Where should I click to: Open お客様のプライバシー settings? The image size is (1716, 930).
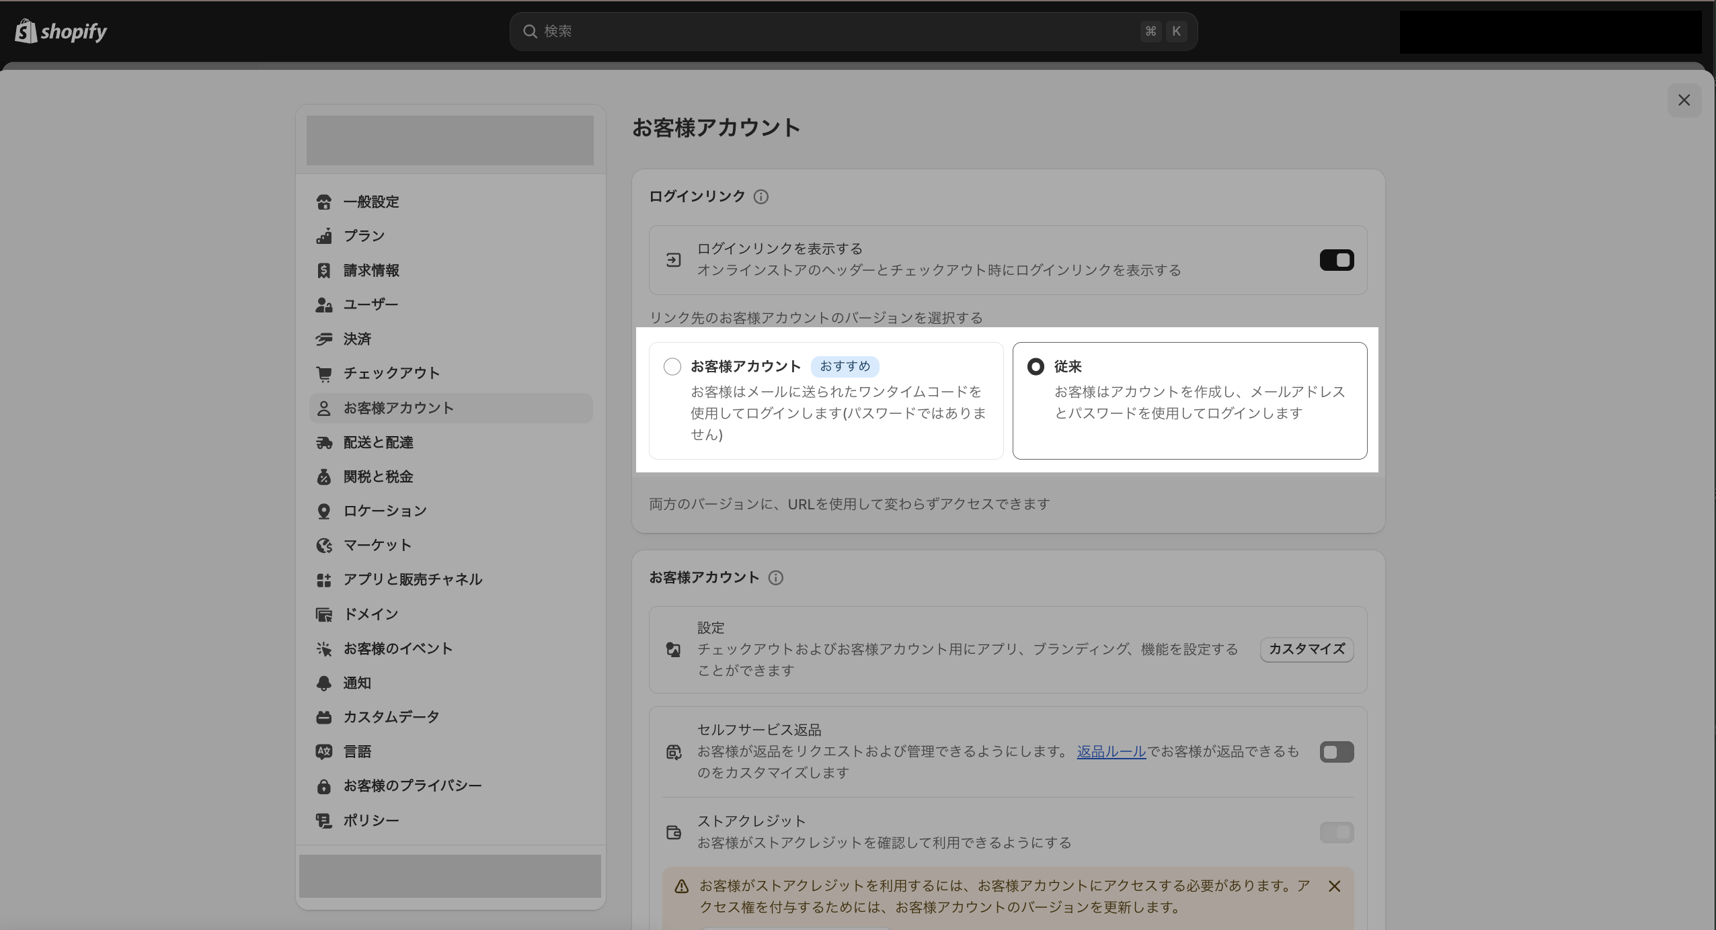[x=451, y=786]
